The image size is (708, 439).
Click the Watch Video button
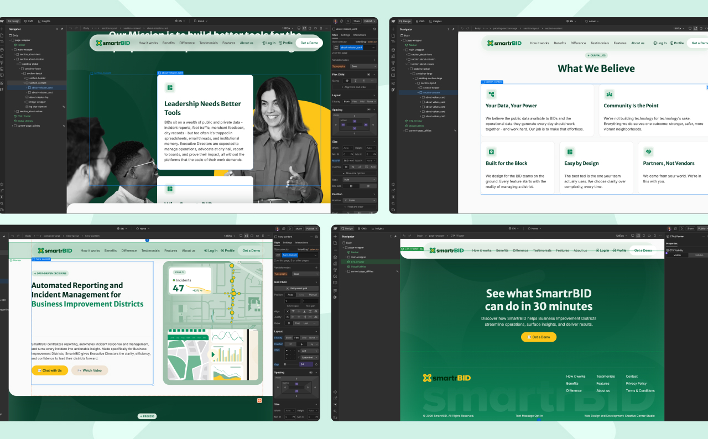[x=90, y=370]
